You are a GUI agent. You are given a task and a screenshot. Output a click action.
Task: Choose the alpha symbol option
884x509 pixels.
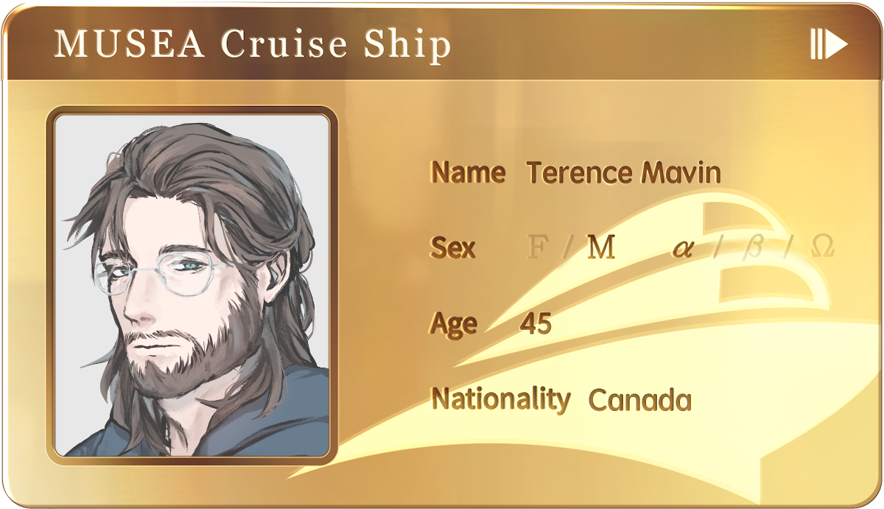click(683, 249)
